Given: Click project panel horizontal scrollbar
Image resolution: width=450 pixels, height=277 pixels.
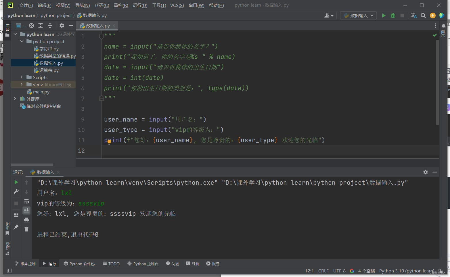Looking at the screenshot, I should (32, 165).
